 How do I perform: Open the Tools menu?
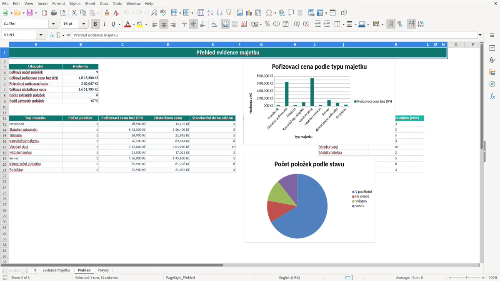click(x=117, y=3)
